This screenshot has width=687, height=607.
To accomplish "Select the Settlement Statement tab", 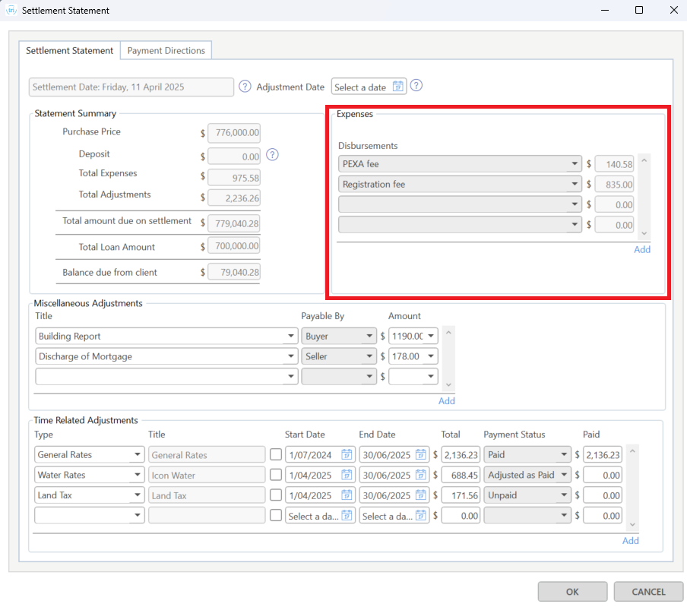I will pos(69,50).
